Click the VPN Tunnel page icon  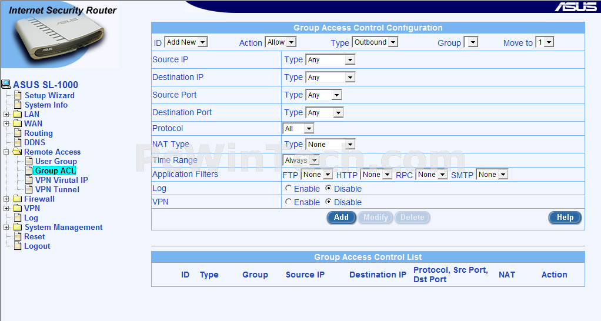29,189
